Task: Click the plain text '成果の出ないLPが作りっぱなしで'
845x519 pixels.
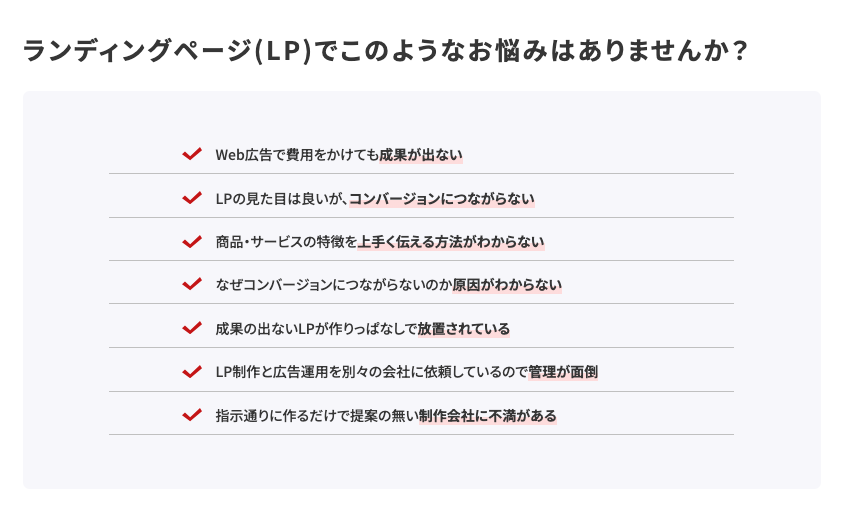Action: pos(316,329)
